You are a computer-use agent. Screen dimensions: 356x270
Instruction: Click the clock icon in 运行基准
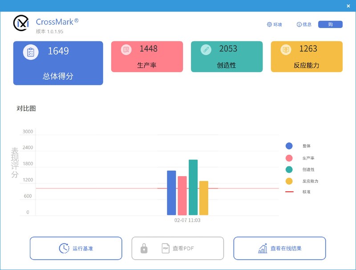point(64,248)
